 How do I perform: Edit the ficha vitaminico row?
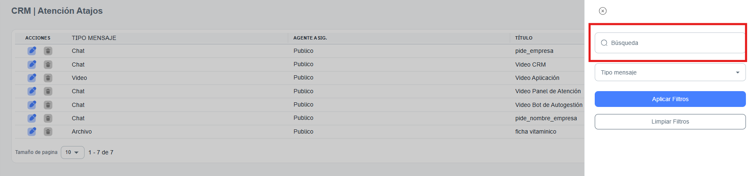click(x=32, y=131)
